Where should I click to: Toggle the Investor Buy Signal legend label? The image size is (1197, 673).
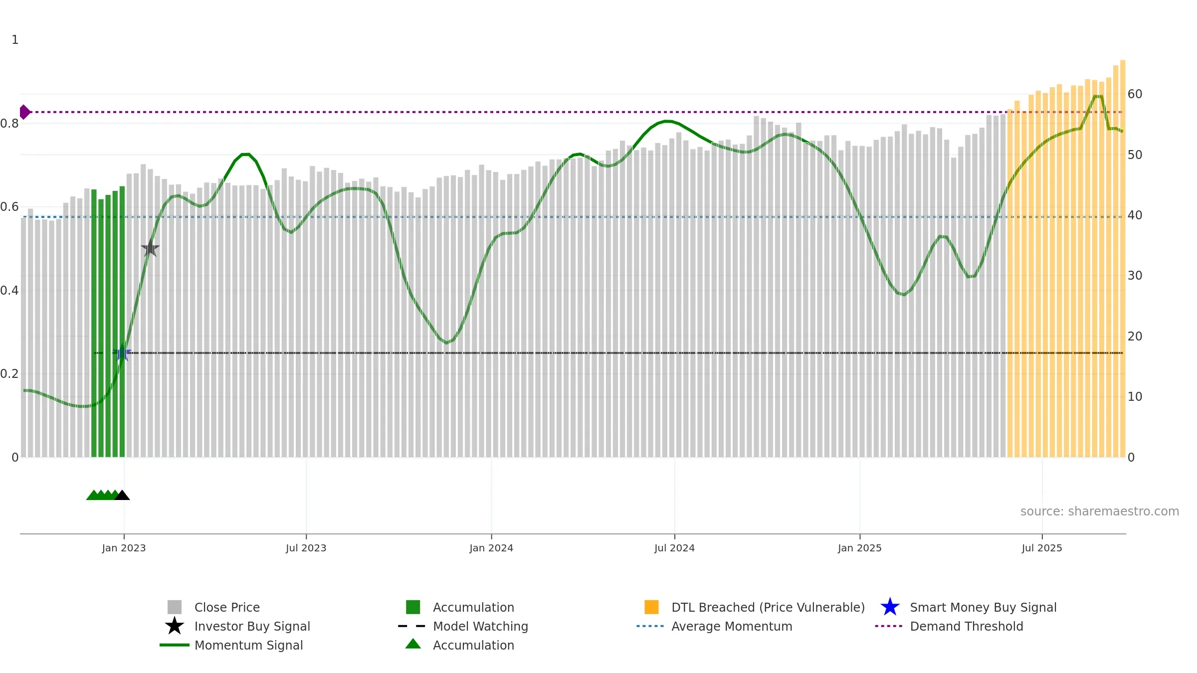coord(252,626)
